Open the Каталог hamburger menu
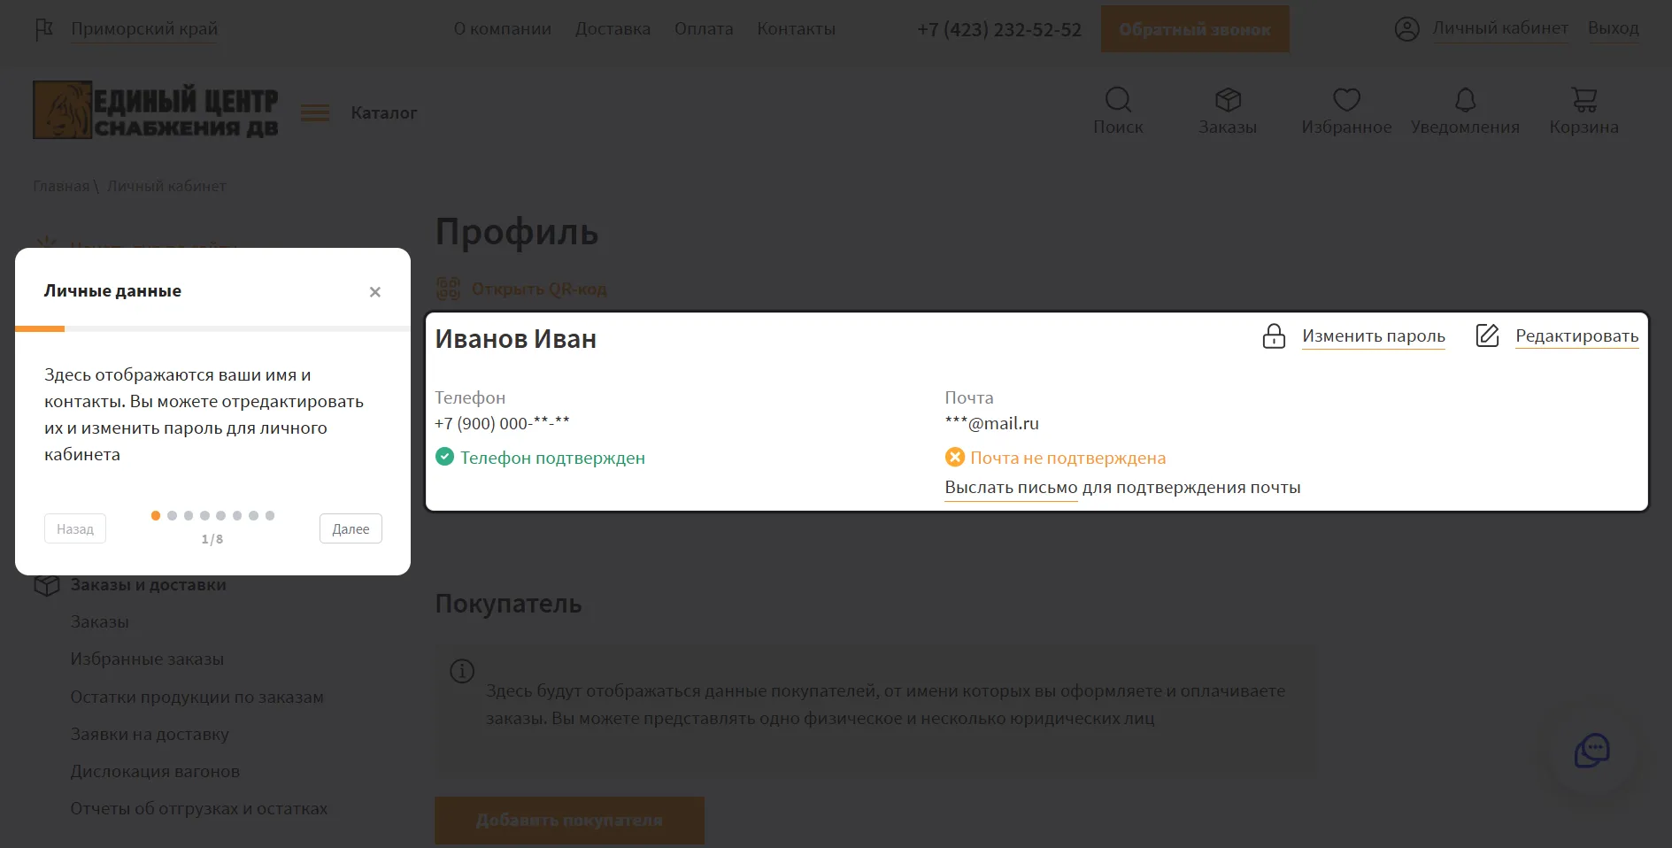The width and height of the screenshot is (1672, 848). pos(315,113)
